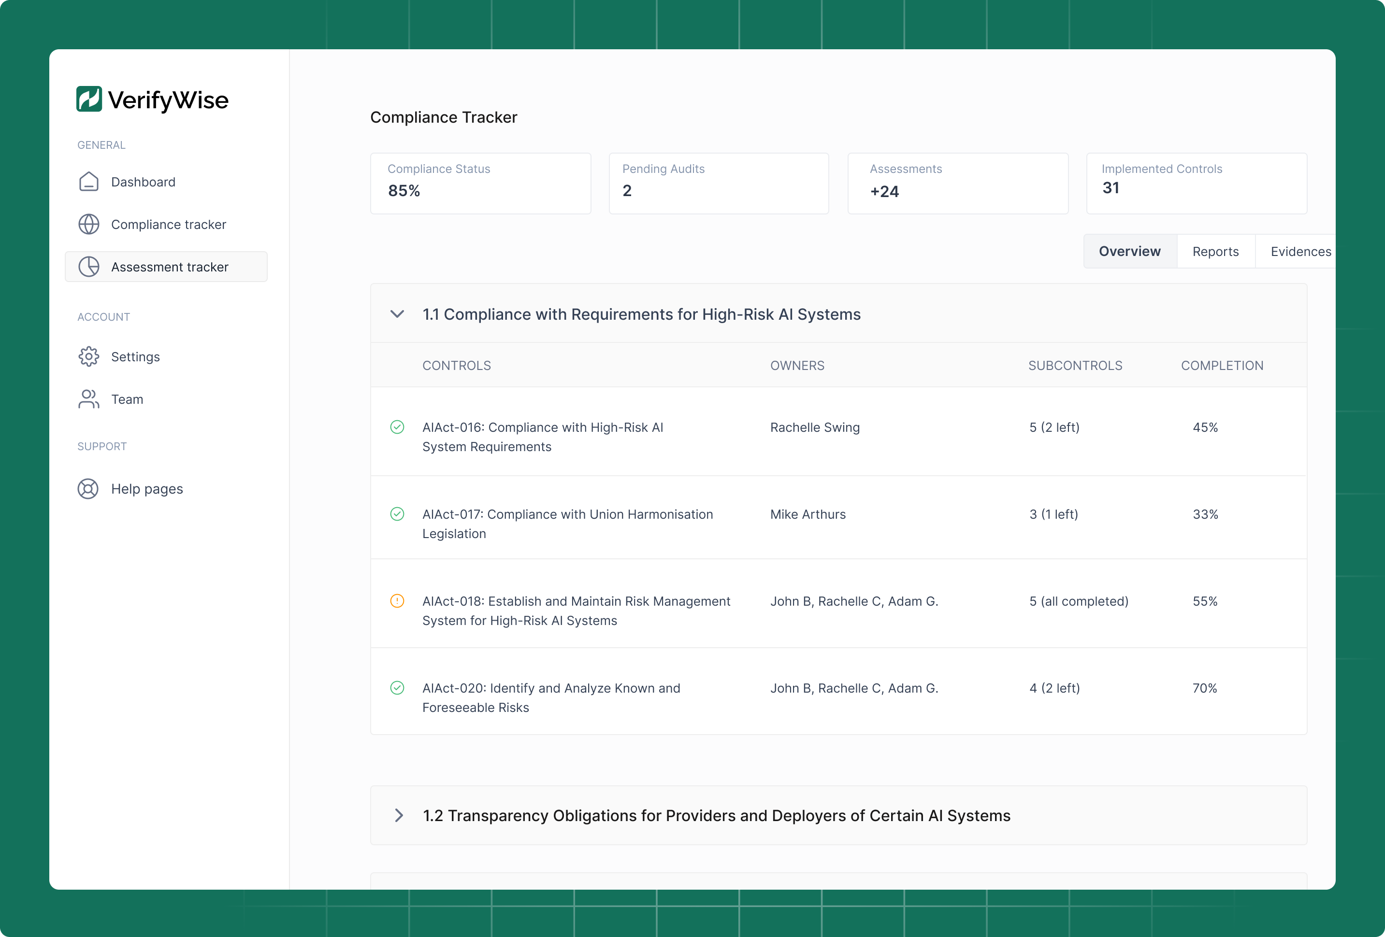Screen dimensions: 1385x937
Task: Click the Team people icon
Action: coord(89,399)
